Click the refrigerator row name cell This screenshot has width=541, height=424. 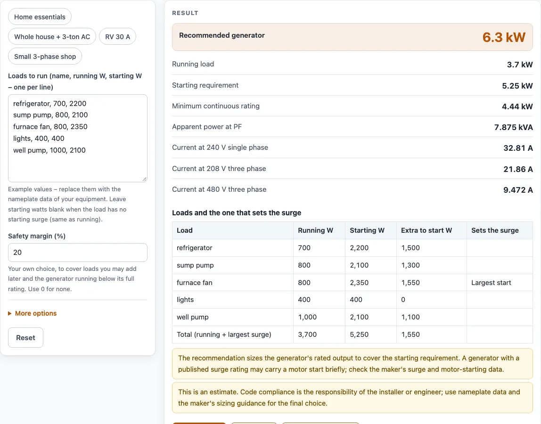[x=233, y=248]
